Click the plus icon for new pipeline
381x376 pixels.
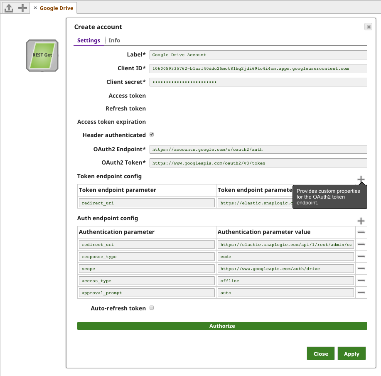(22, 8)
